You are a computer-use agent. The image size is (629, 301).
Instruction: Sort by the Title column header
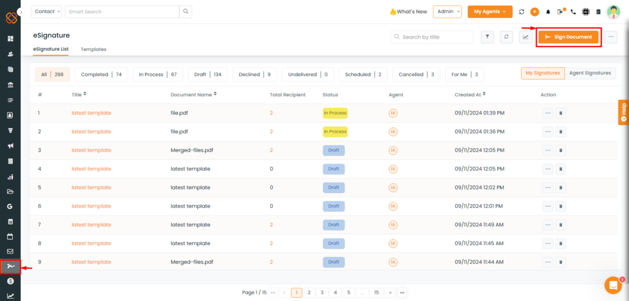[79, 95]
